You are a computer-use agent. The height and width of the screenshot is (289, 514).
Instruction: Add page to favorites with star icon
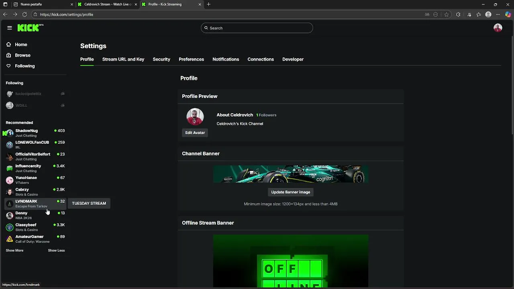click(446, 14)
